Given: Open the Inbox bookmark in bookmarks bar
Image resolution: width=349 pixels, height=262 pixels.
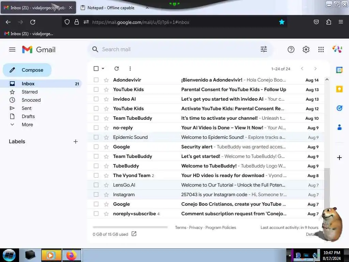Looking at the screenshot, I should pos(29,34).
